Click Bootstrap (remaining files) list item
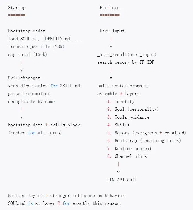Image resolution: width=193 pixels, height=210 pixels. (144, 141)
